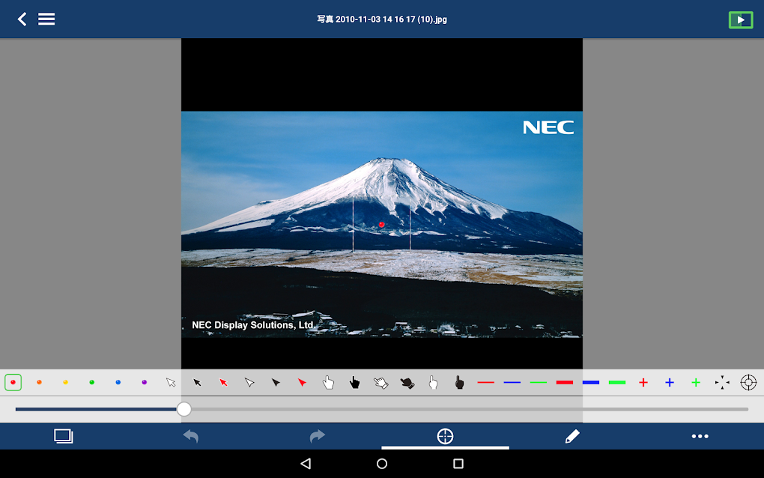This screenshot has width=764, height=478.
Task: Pick the thick red line pointer style
Action: click(x=564, y=382)
